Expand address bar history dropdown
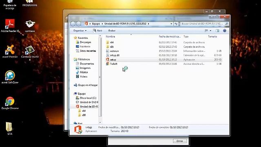Viewport: 261px width, 147px height. coord(171,24)
